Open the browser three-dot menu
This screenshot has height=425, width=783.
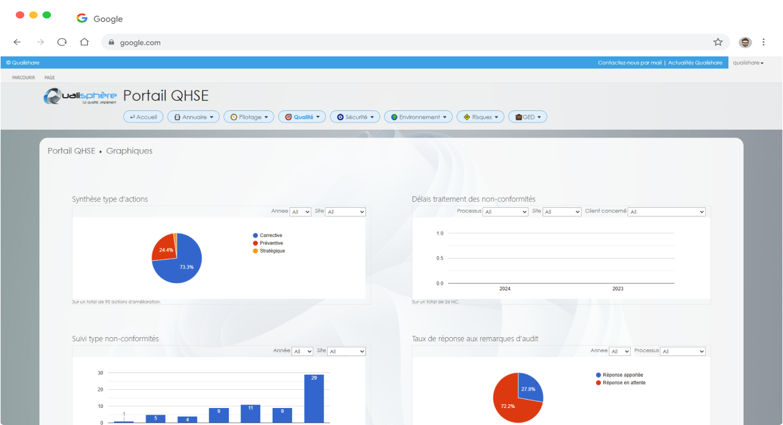coord(764,42)
